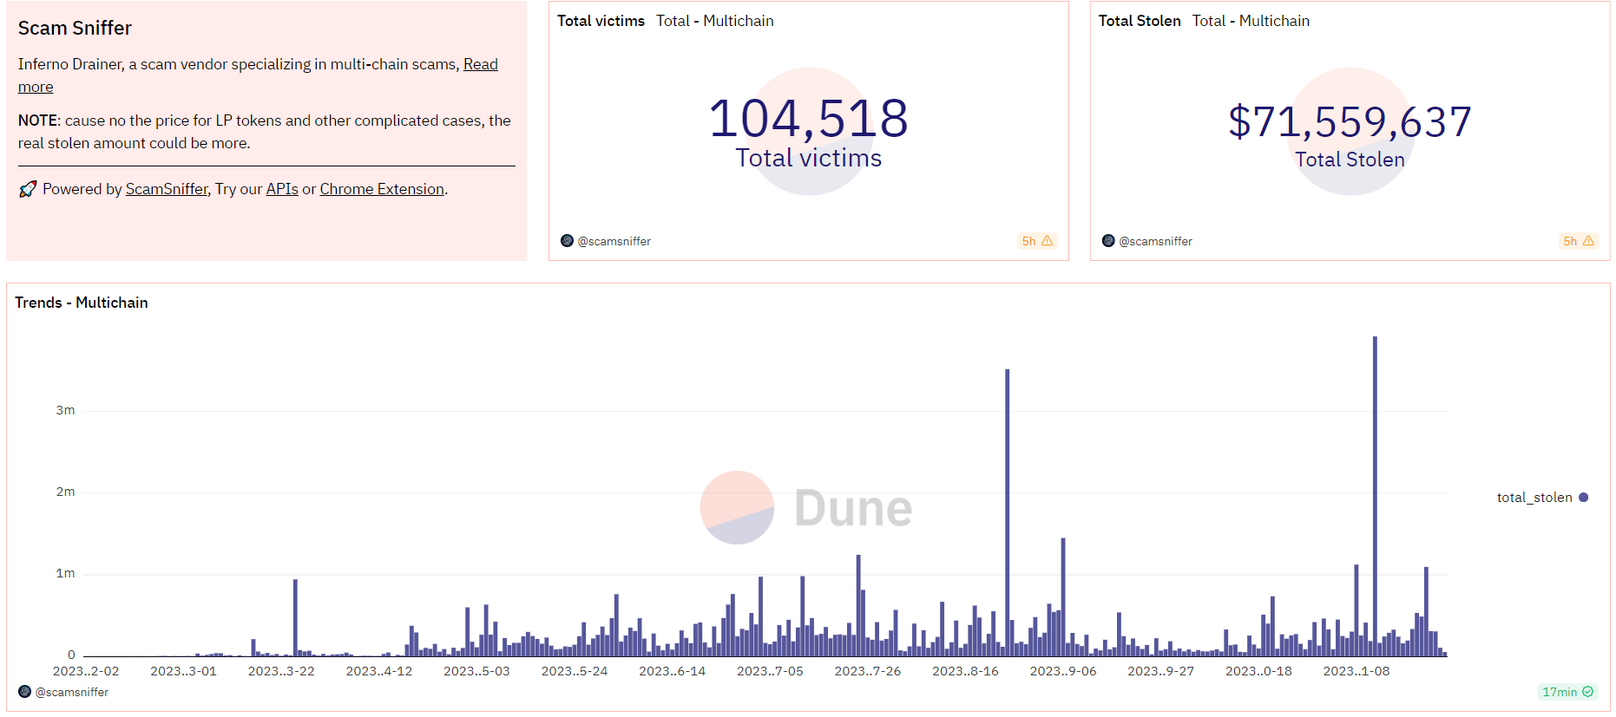Click the 'Total - Multichain' subtitle on Total Stolen
The image size is (1616, 717).
tap(1251, 21)
